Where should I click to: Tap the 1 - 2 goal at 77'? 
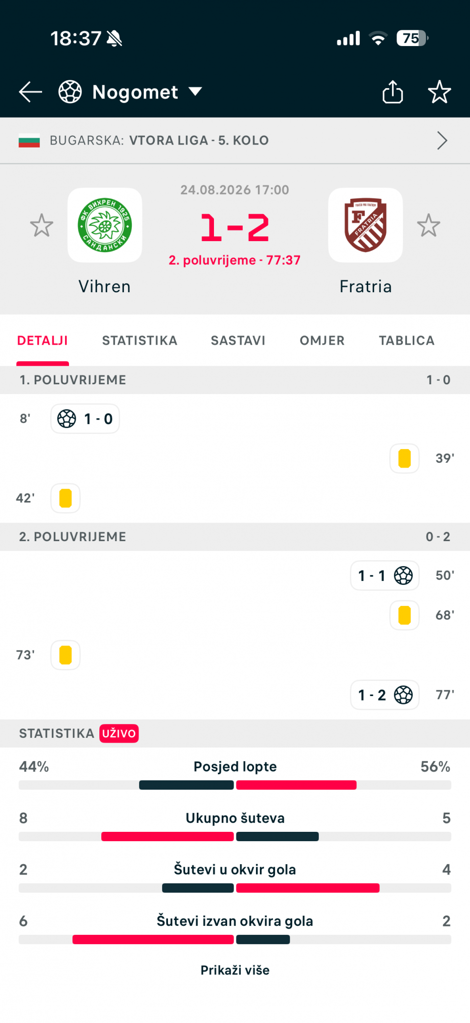click(x=385, y=695)
